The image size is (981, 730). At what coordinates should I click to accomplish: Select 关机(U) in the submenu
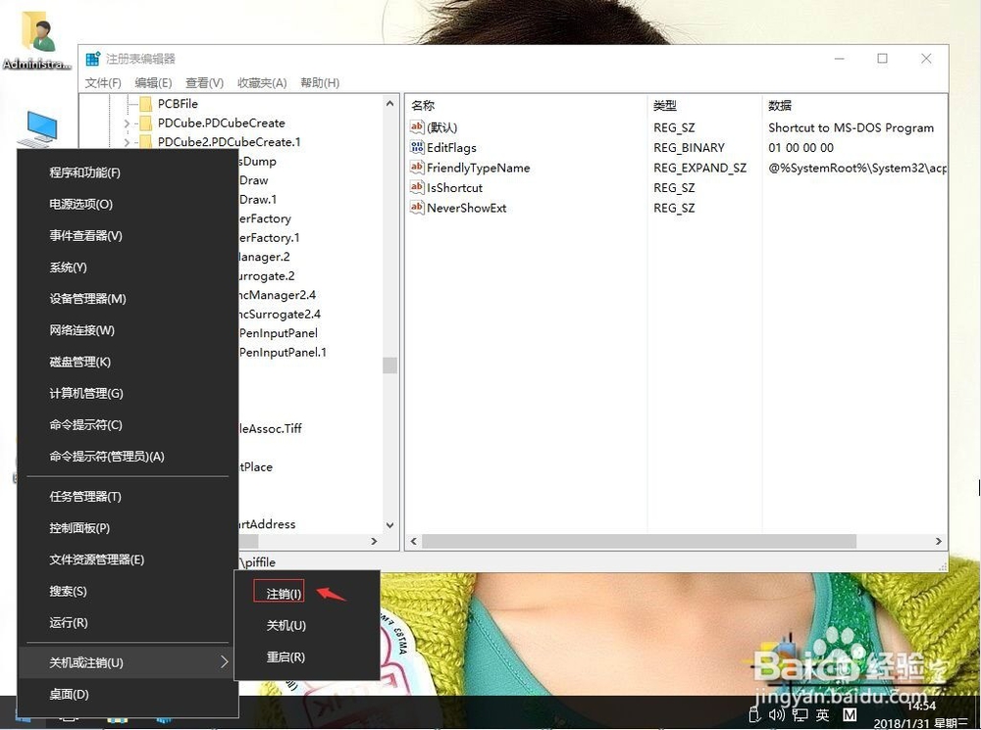click(x=307, y=625)
